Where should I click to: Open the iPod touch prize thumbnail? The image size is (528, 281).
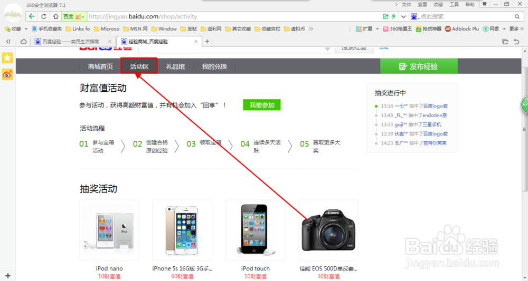pyautogui.click(x=255, y=230)
